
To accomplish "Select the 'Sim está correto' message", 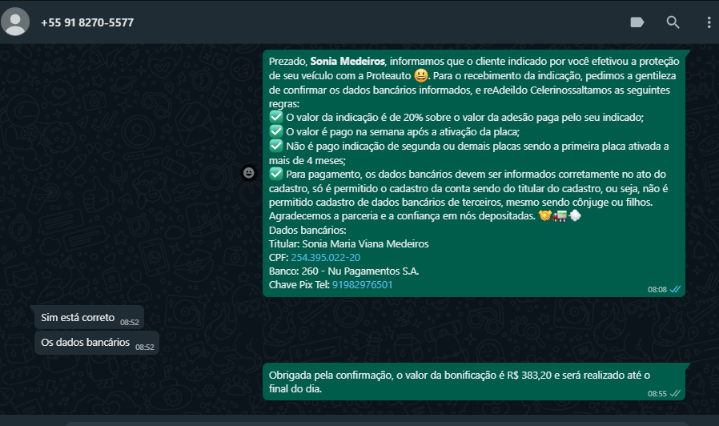I will pyautogui.click(x=90, y=317).
